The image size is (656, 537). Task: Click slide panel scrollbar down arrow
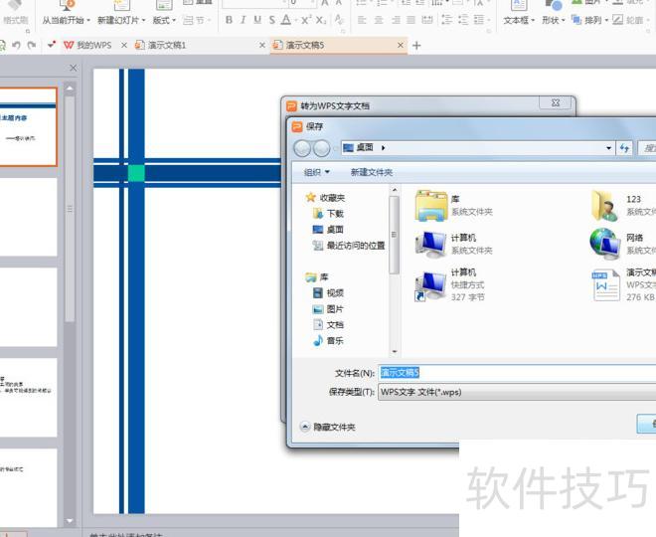click(x=70, y=521)
